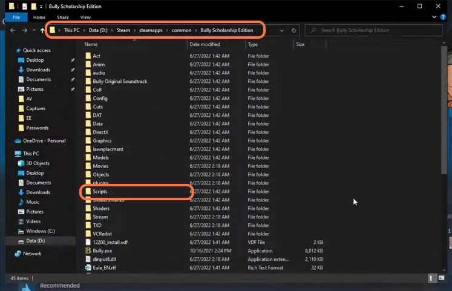Open 3D Objects in navigation pane
Image resolution: width=452 pixels, height=291 pixels.
coord(38,163)
